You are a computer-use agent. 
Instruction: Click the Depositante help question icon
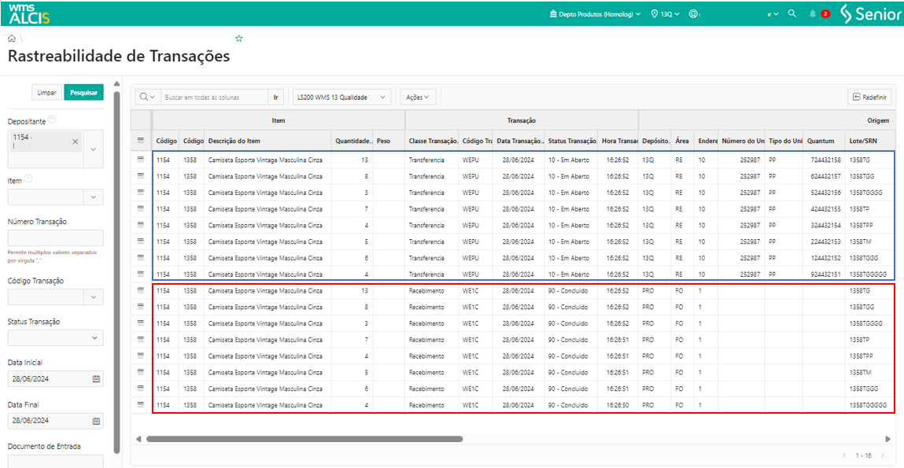[x=52, y=120]
